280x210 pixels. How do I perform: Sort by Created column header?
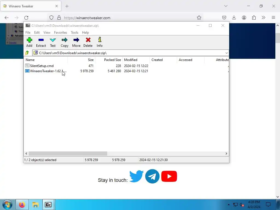coord(164,60)
